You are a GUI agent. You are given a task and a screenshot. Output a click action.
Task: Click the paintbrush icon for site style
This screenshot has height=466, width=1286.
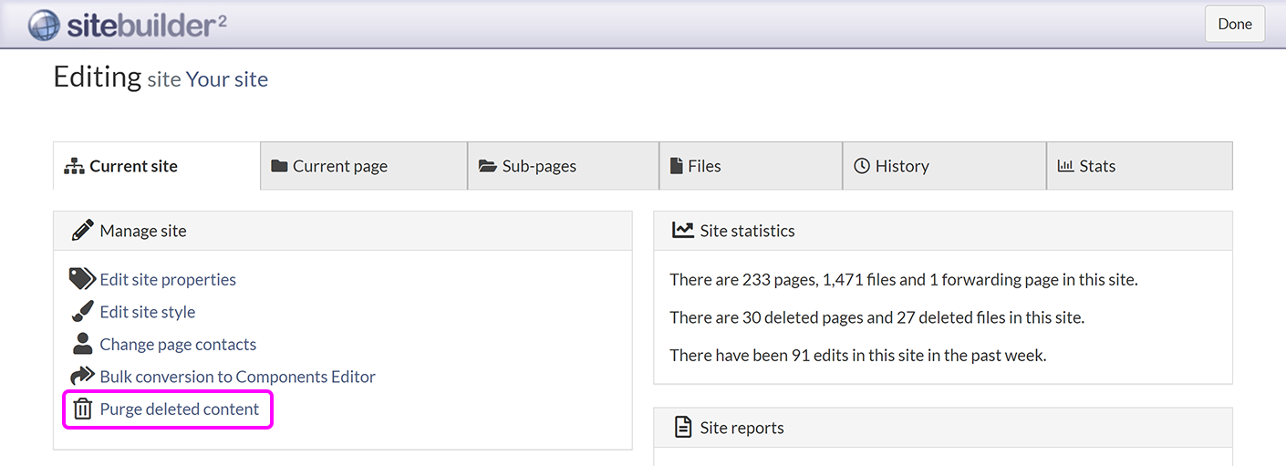[82, 312]
